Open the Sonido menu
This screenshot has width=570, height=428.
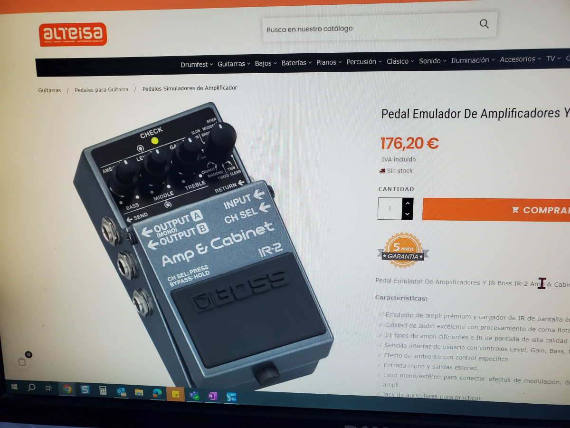[x=433, y=61]
